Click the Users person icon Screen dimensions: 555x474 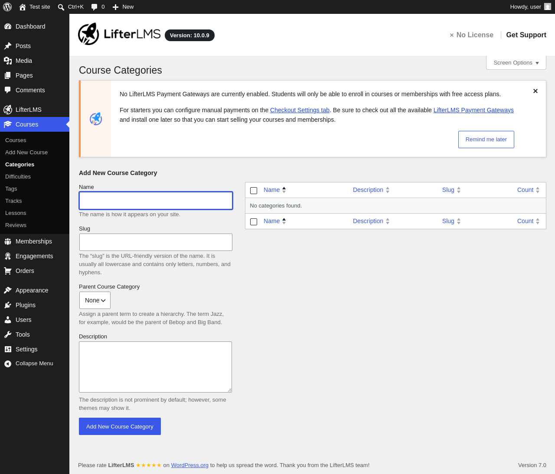[8, 320]
